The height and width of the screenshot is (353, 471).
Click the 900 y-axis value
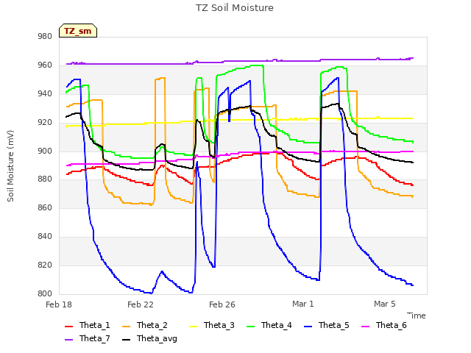[45, 151]
